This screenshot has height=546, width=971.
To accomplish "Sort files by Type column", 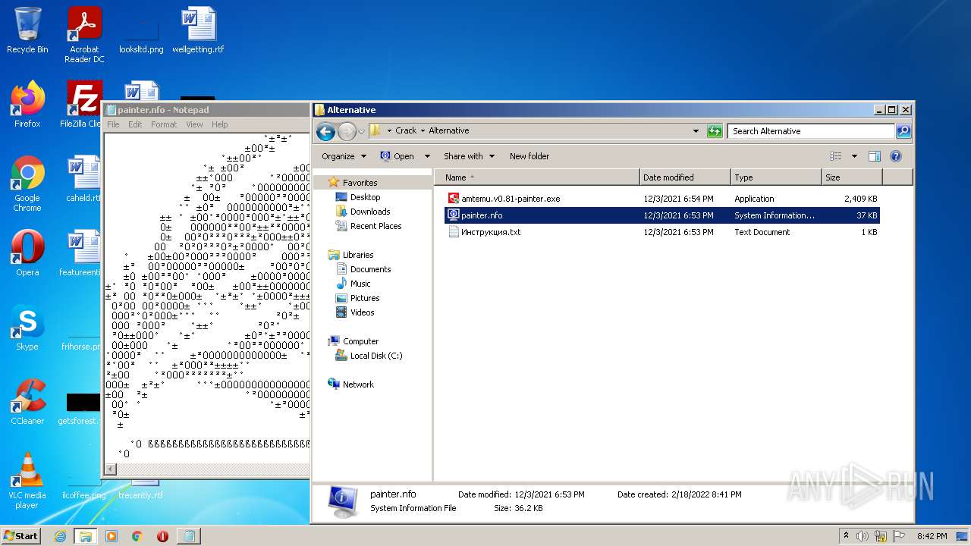I will [776, 177].
